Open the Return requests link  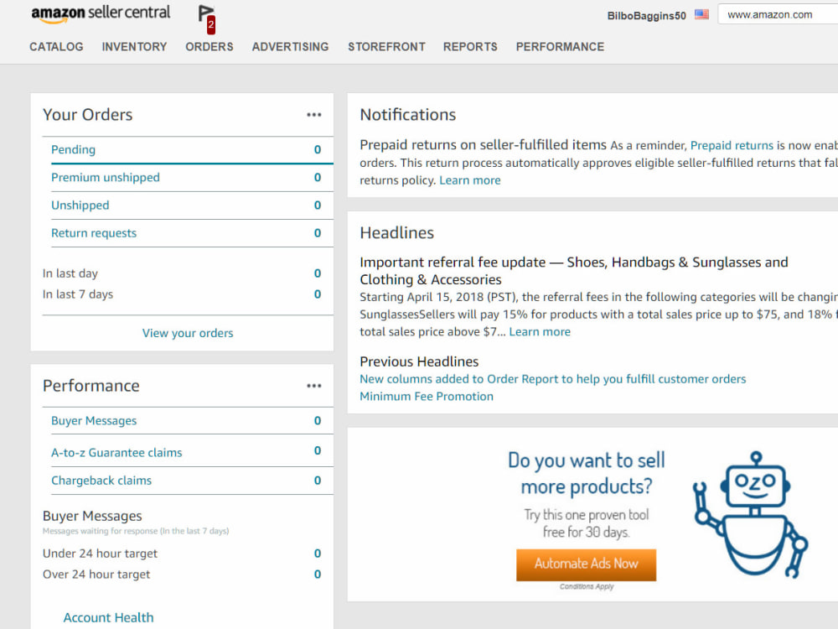(94, 233)
